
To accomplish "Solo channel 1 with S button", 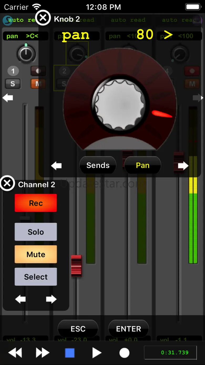I will (13, 84).
